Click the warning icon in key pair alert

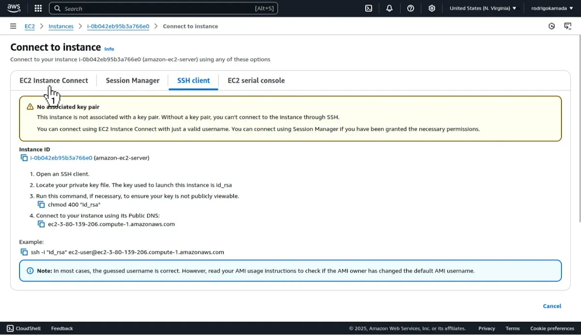[x=30, y=107]
